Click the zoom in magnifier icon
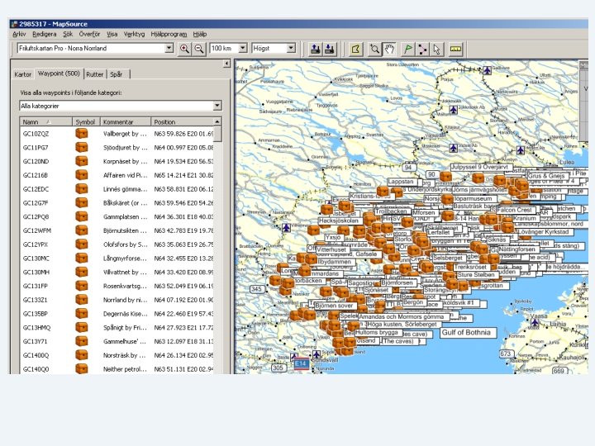The image size is (595, 446). [184, 49]
